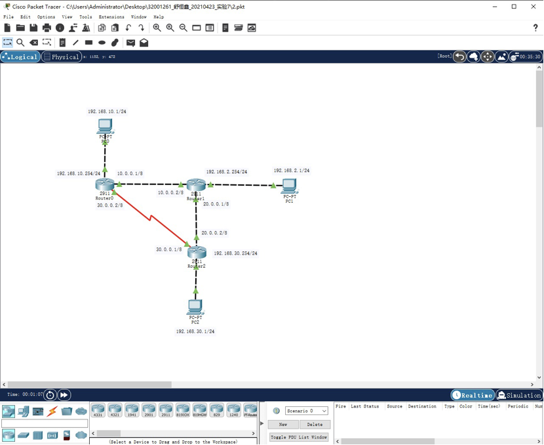Click the Add Simple PDU envelope
Image resolution: width=544 pixels, height=445 pixels.
coord(130,43)
